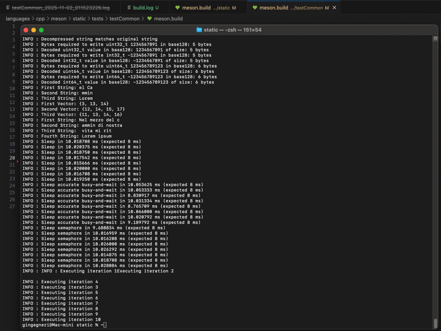The height and width of the screenshot is (331, 441).
Task: Expand chevron after 'cpp' breadcrumb
Action: point(48,19)
